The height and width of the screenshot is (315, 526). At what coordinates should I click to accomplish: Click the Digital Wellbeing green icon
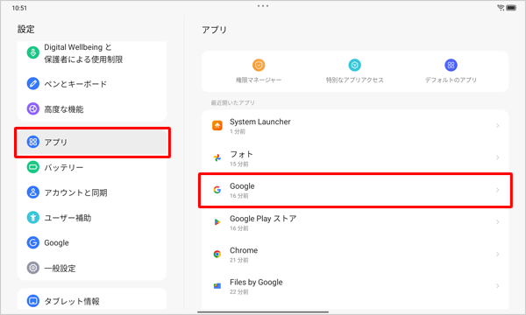(33, 52)
